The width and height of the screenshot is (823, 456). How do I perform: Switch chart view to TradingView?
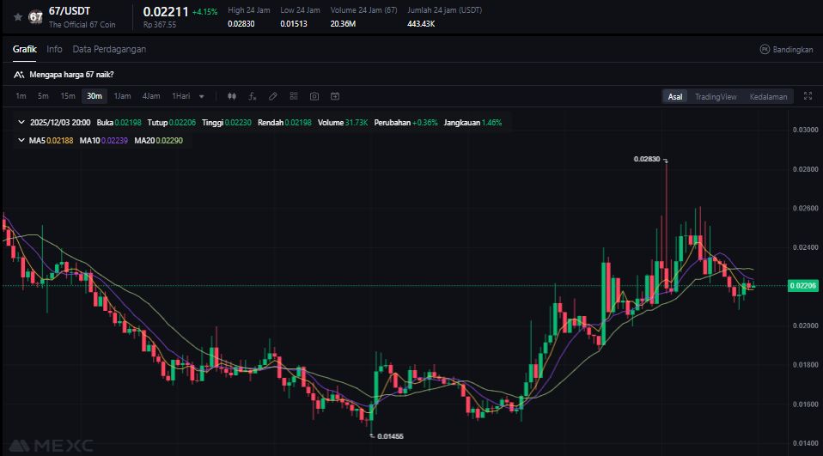pos(715,96)
